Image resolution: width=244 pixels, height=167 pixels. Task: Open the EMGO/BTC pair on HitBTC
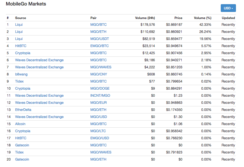point(99,46)
